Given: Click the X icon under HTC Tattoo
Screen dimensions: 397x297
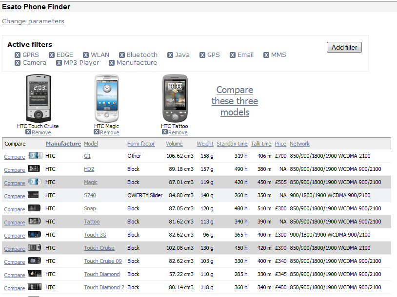Looking at the screenshot, I should [x=165, y=132].
